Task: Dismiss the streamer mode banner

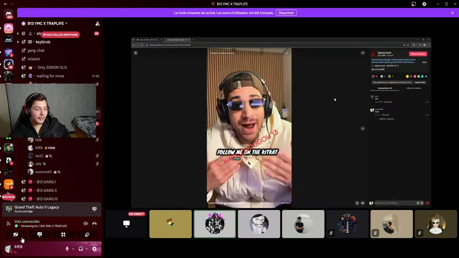Action: [453, 13]
